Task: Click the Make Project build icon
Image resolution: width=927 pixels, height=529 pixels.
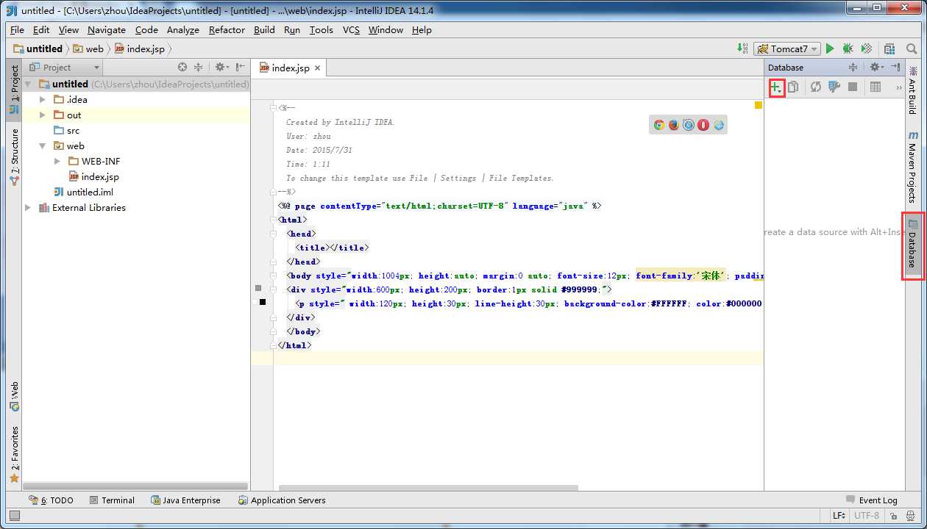Action: coord(742,48)
